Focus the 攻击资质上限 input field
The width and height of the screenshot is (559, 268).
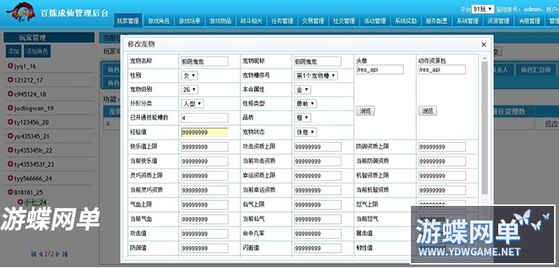318,147
